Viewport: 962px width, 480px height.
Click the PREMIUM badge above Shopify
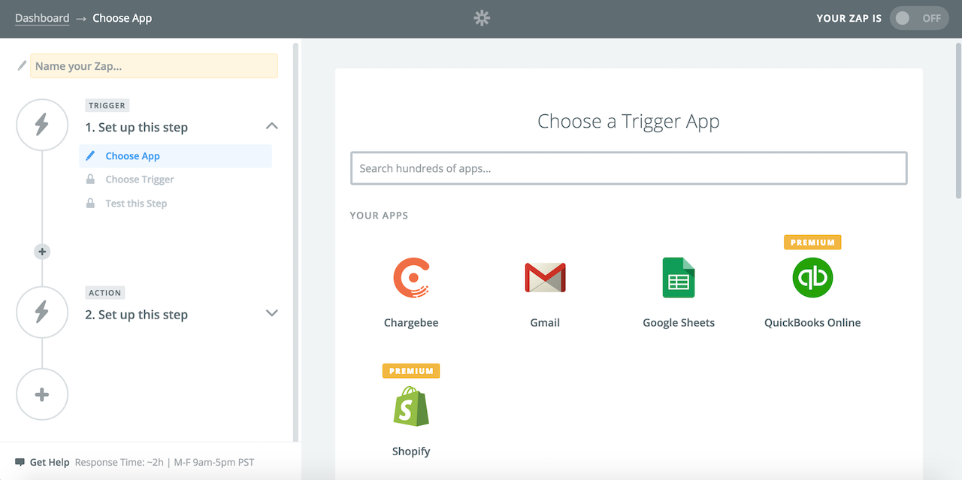tap(411, 370)
